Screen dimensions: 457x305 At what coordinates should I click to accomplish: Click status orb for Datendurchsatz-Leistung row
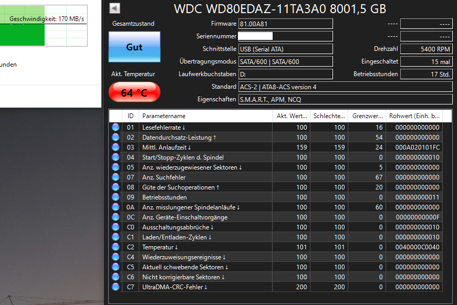coord(116,137)
